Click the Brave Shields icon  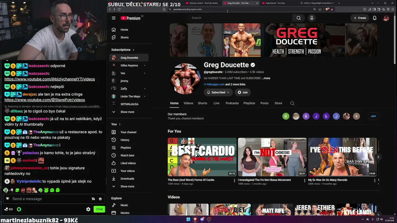[x=327, y=9]
